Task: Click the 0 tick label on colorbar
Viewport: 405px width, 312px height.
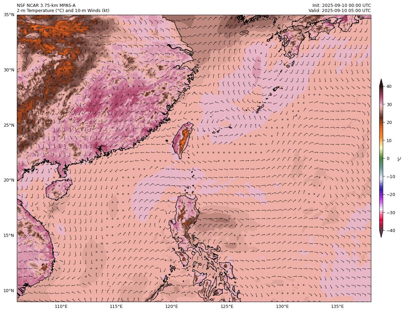Action: [x=388, y=159]
